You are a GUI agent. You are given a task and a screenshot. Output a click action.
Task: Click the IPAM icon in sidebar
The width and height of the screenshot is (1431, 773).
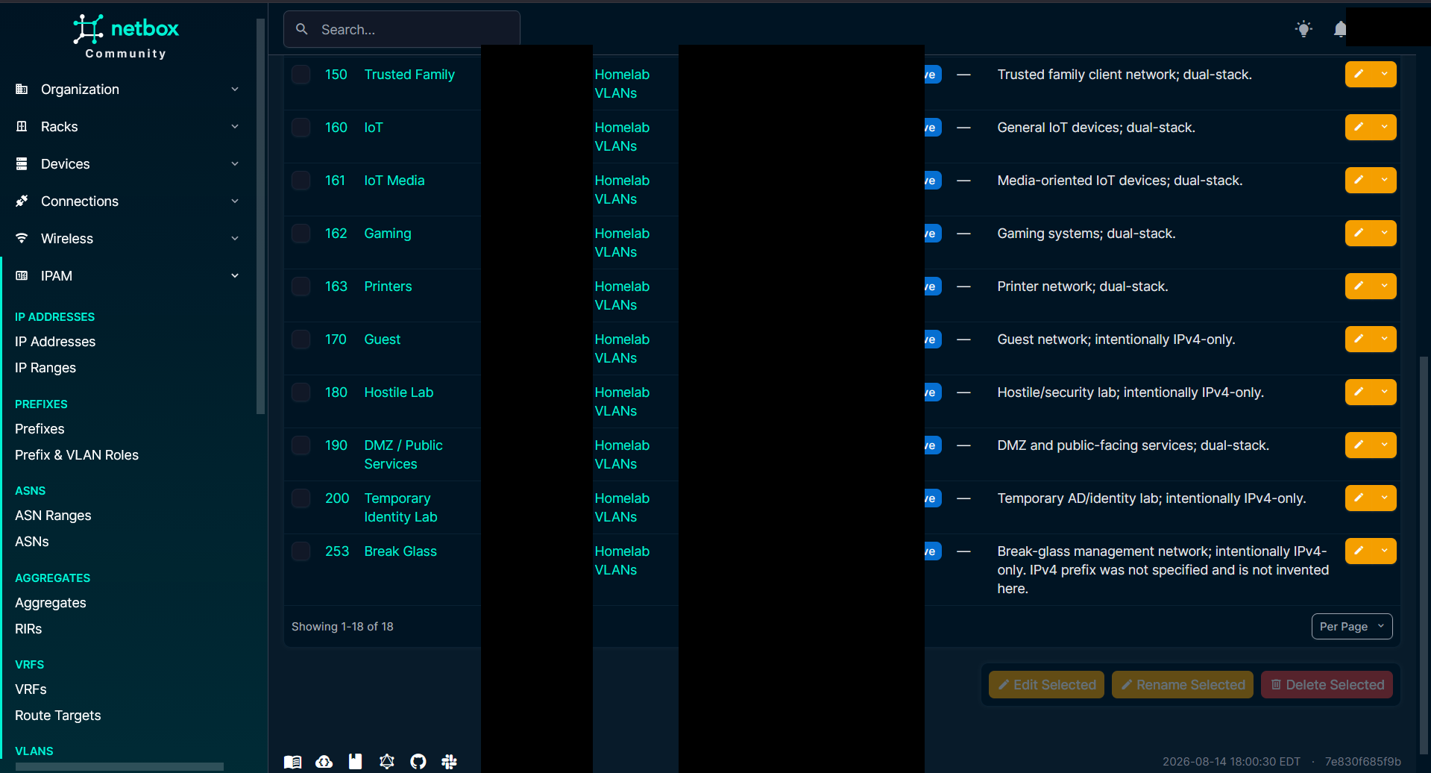(x=22, y=275)
